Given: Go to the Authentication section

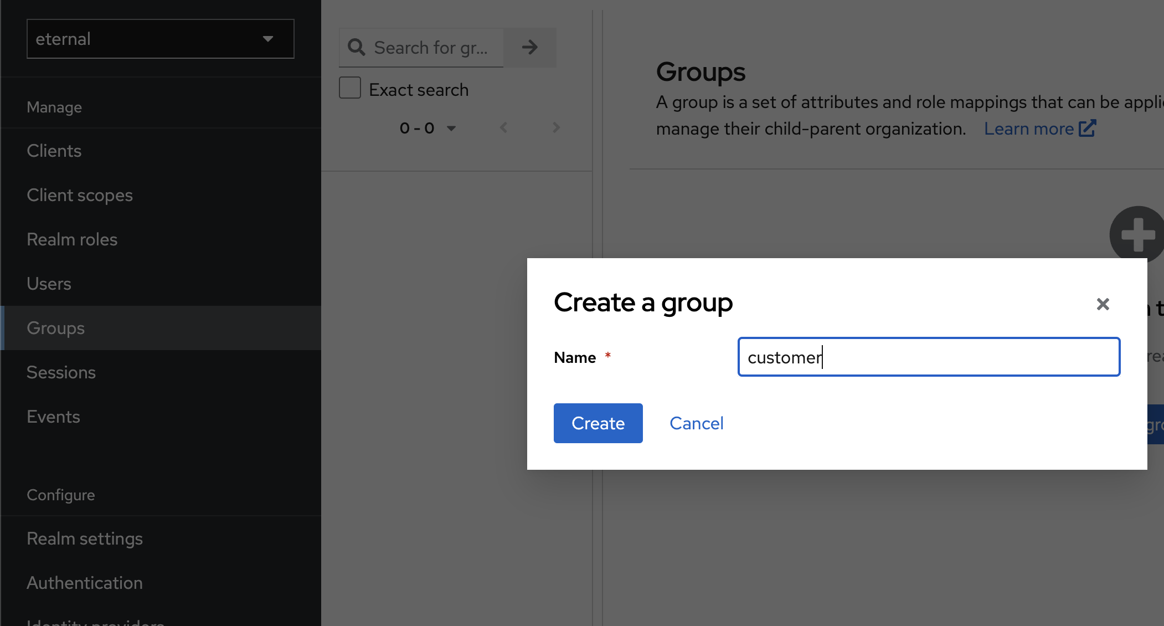Looking at the screenshot, I should point(161,583).
